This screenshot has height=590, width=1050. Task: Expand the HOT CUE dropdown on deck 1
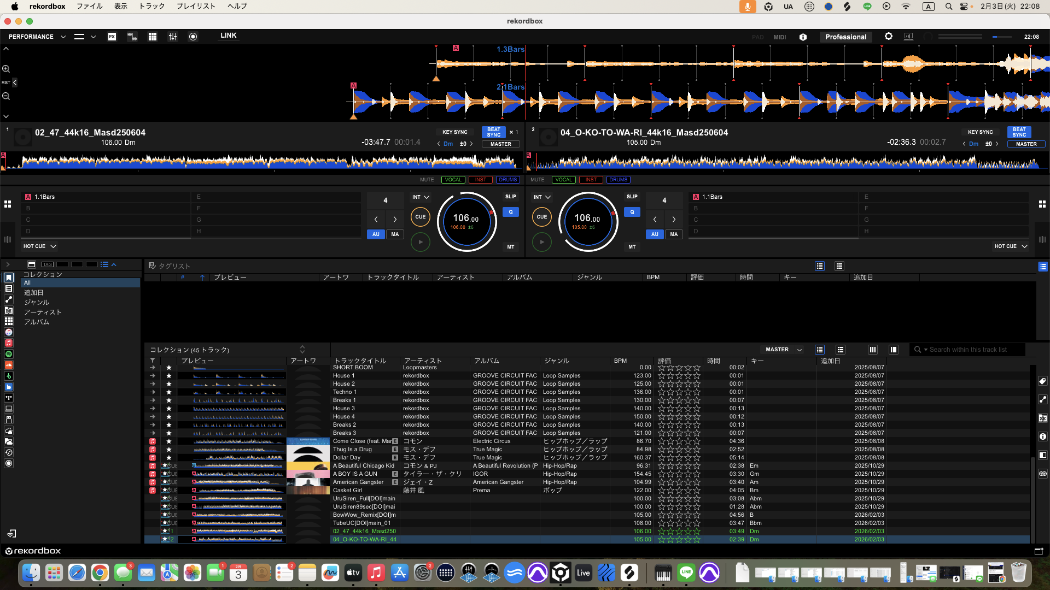(40, 246)
